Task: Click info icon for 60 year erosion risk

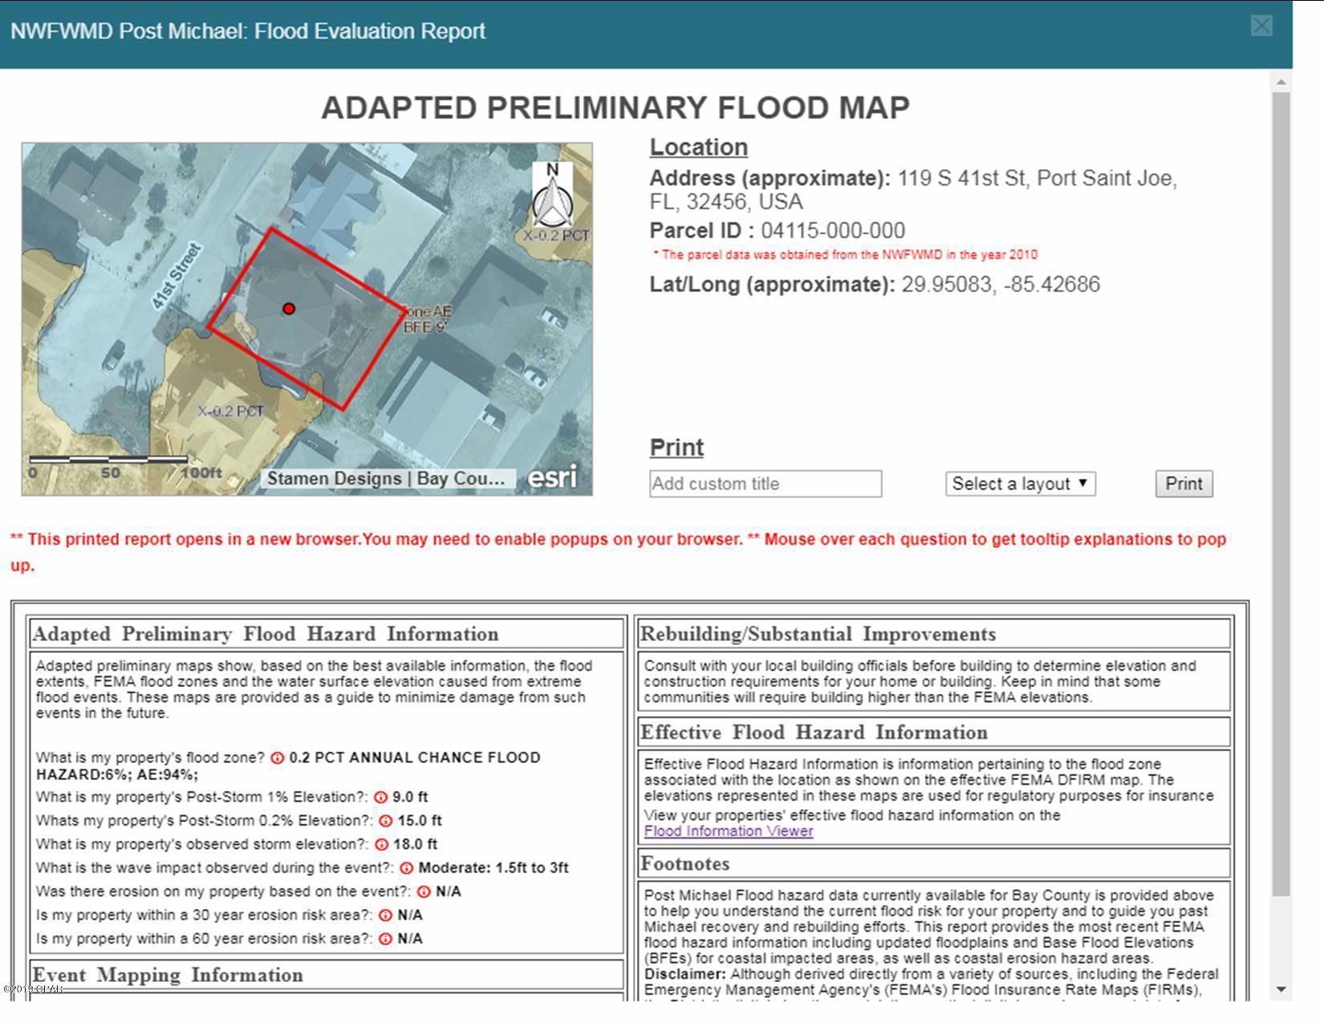Action: tap(385, 939)
